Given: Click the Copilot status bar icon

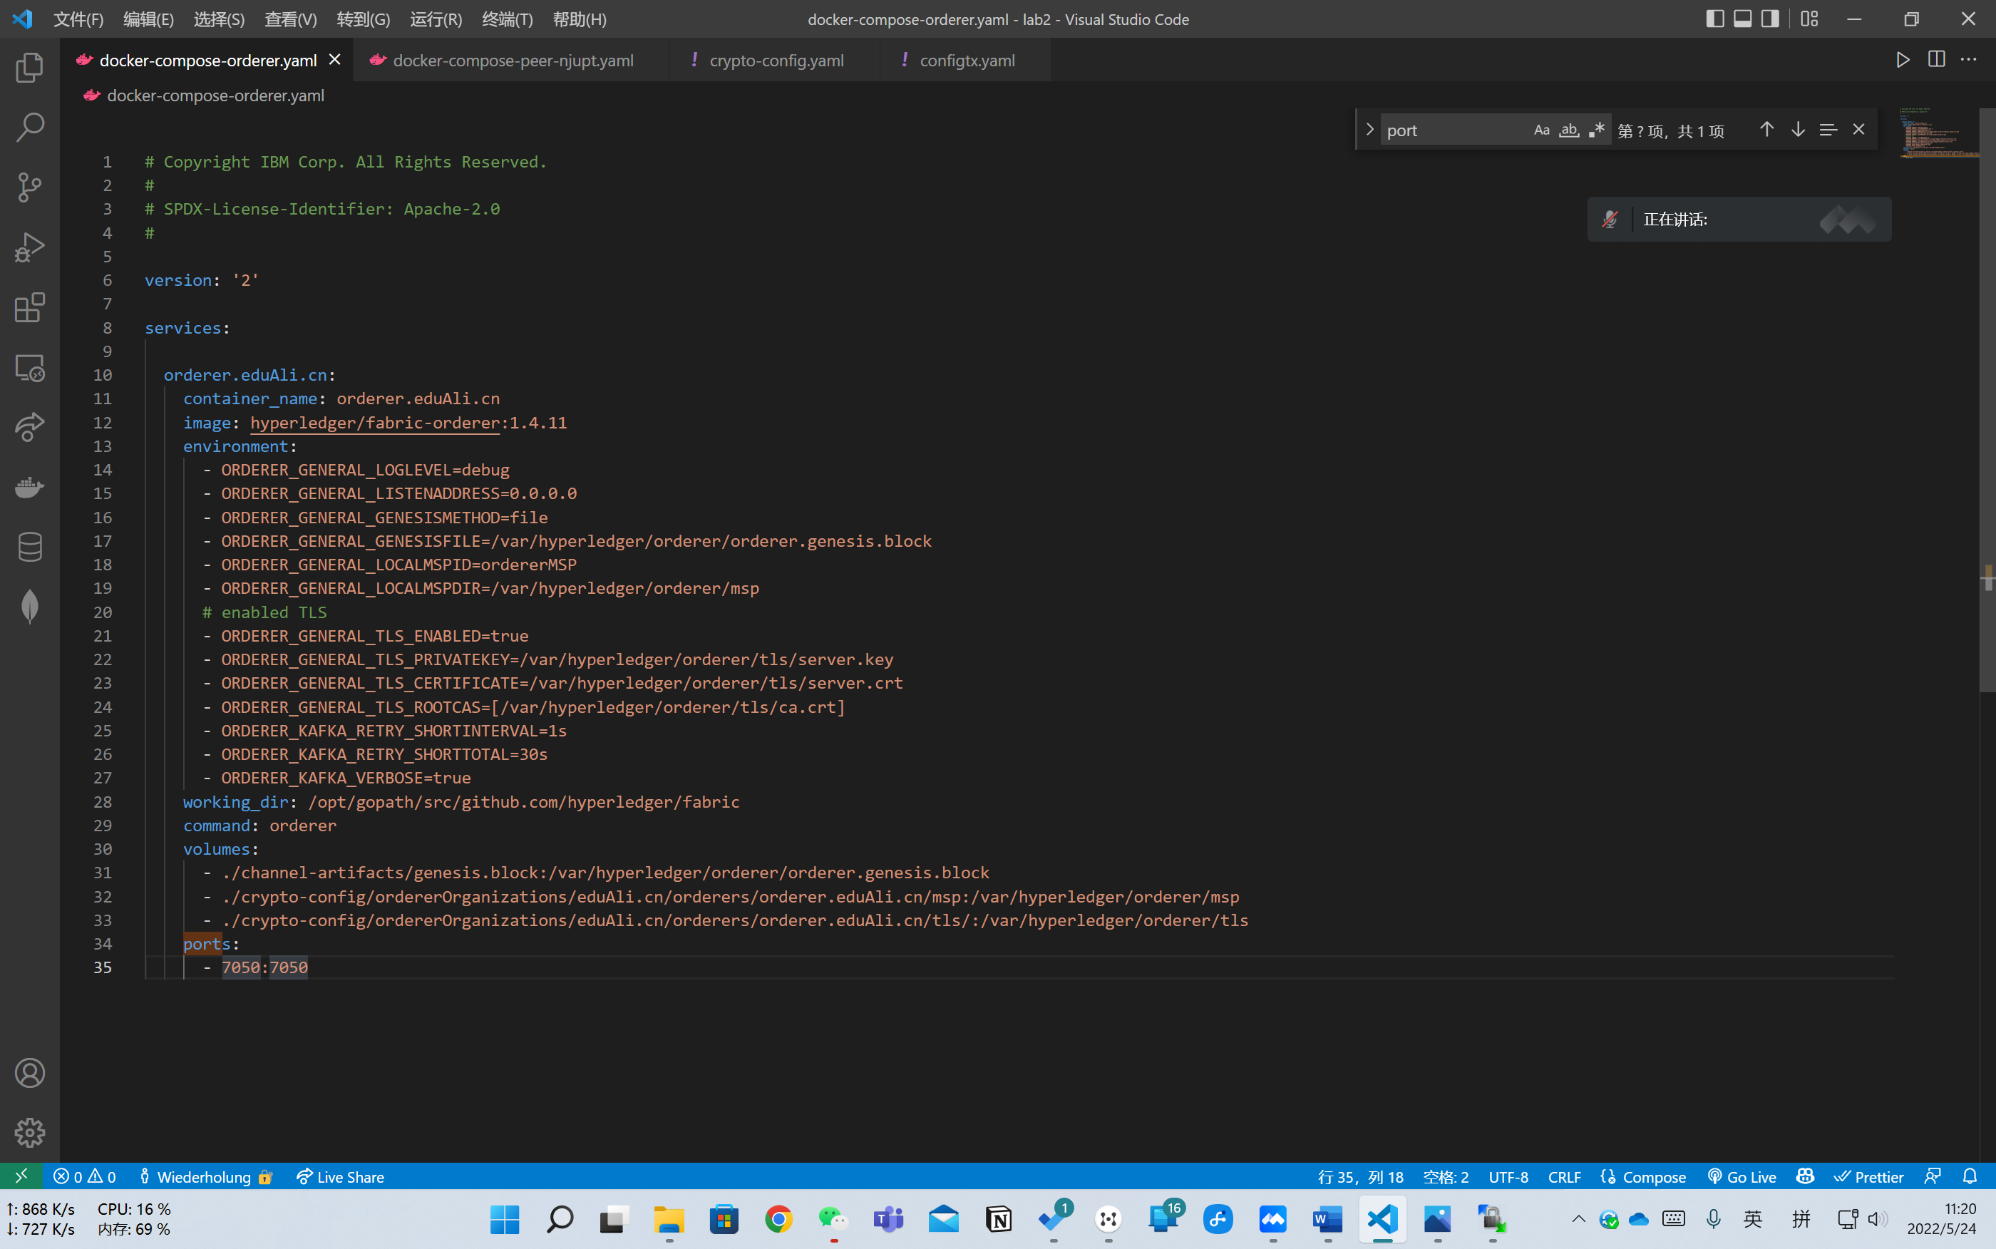Looking at the screenshot, I should [x=1805, y=1176].
